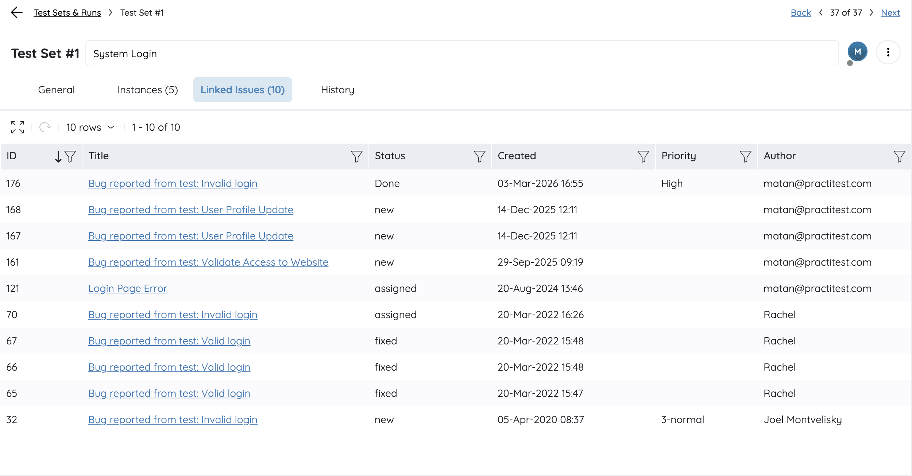
Task: Sort by ID column arrow
Action: [58, 156]
